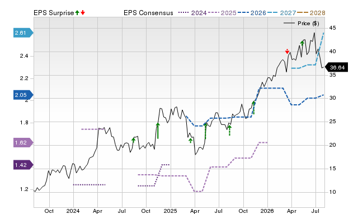Click the EPS Consensus title text
Screen dimensions: 358x214
(148, 13)
